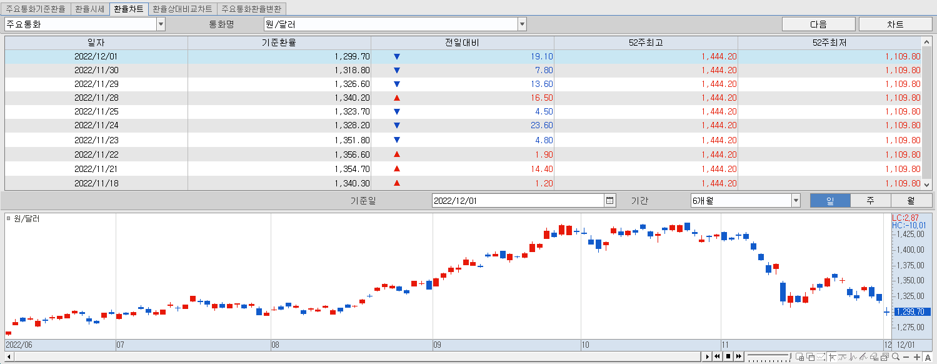Image resolution: width=937 pixels, height=364 pixels.
Task: Select the 2022/11/21 date cell
Action: click(96, 169)
